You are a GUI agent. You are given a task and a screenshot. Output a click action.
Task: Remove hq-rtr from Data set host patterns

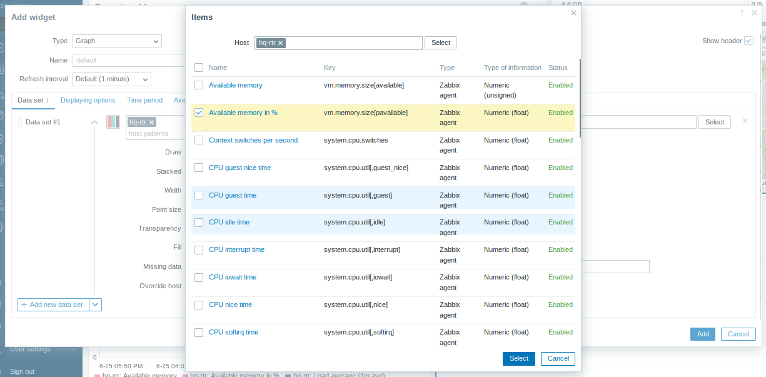click(151, 123)
